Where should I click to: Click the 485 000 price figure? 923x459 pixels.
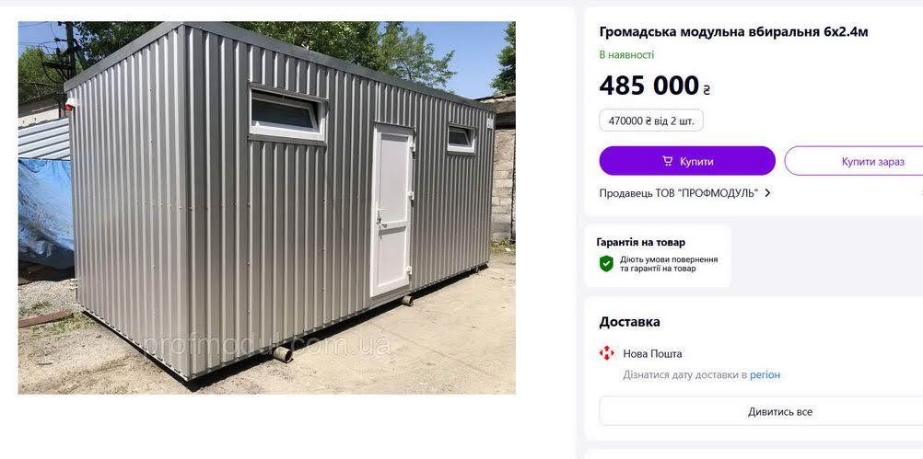point(649,86)
